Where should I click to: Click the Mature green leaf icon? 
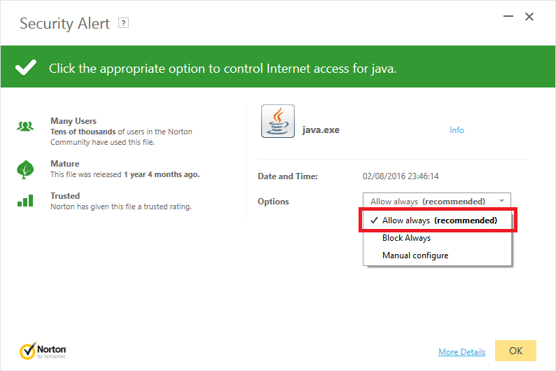click(25, 169)
